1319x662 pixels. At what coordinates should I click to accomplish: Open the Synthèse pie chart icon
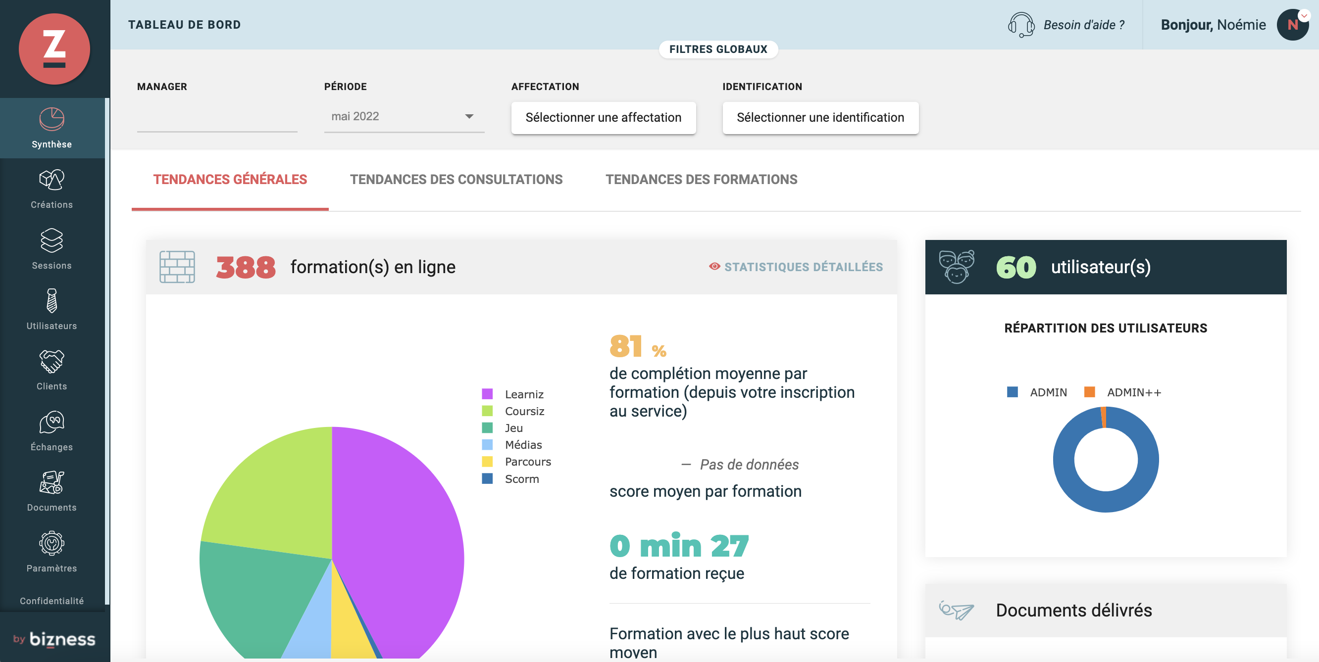coord(51,119)
